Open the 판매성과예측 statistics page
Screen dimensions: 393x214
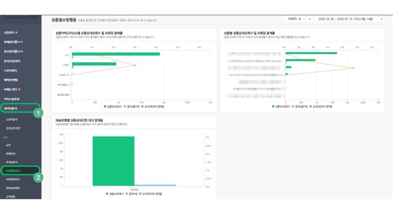click(x=13, y=188)
